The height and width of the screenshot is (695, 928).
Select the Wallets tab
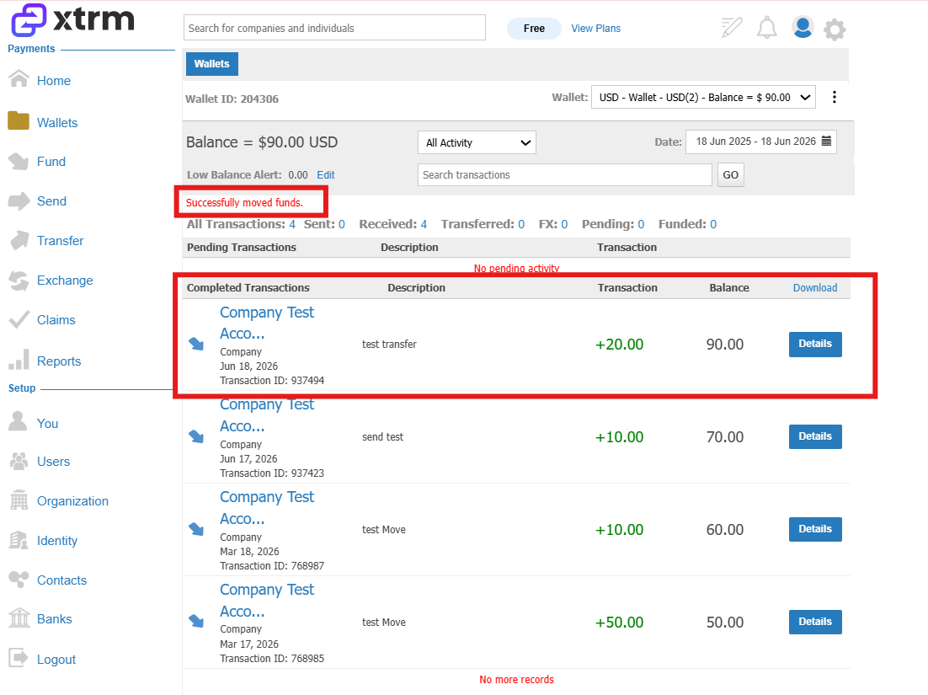[x=212, y=64]
